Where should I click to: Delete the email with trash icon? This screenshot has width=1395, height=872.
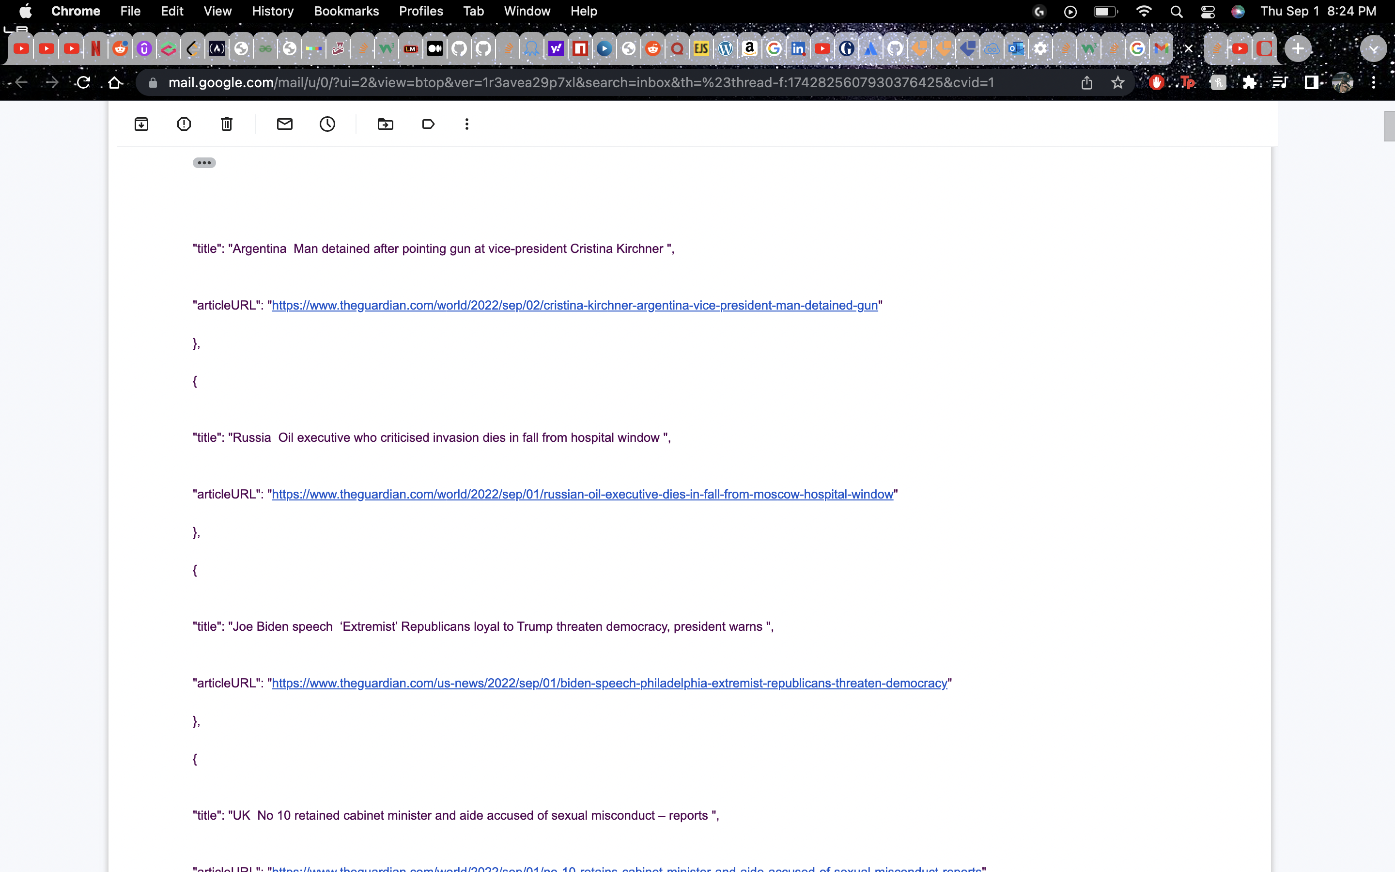click(x=227, y=124)
